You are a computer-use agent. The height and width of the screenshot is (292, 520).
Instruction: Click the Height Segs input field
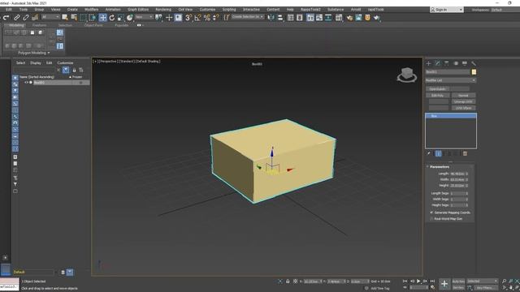(x=457, y=205)
